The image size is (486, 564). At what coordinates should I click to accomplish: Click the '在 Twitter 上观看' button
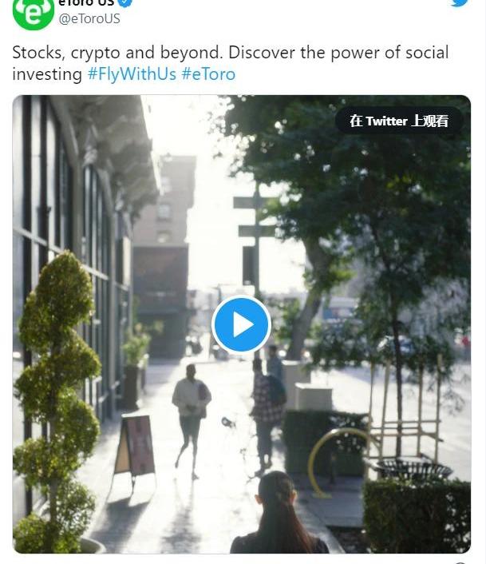(x=399, y=121)
